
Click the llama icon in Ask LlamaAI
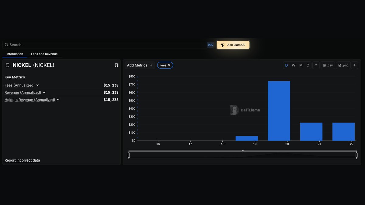click(x=223, y=45)
